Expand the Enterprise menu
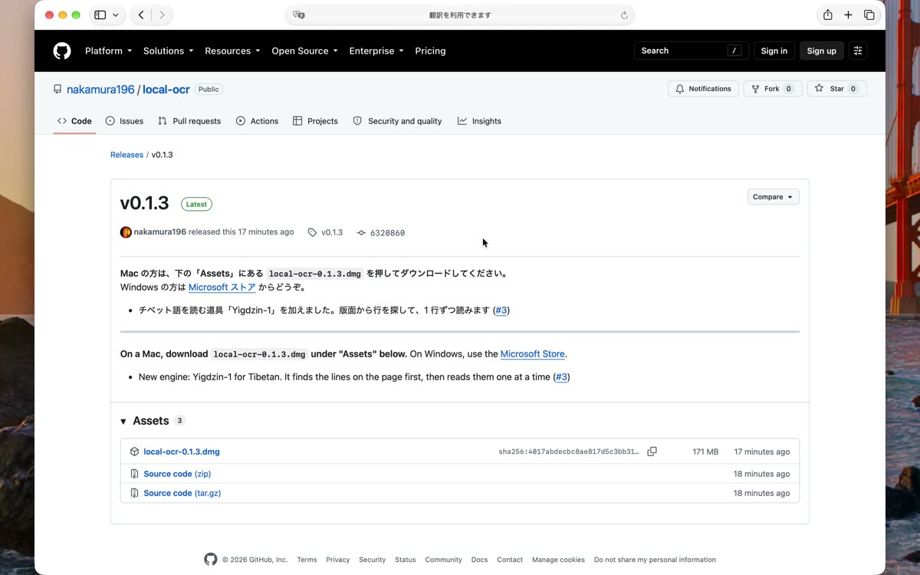Viewport: 920px width, 575px height. point(376,51)
